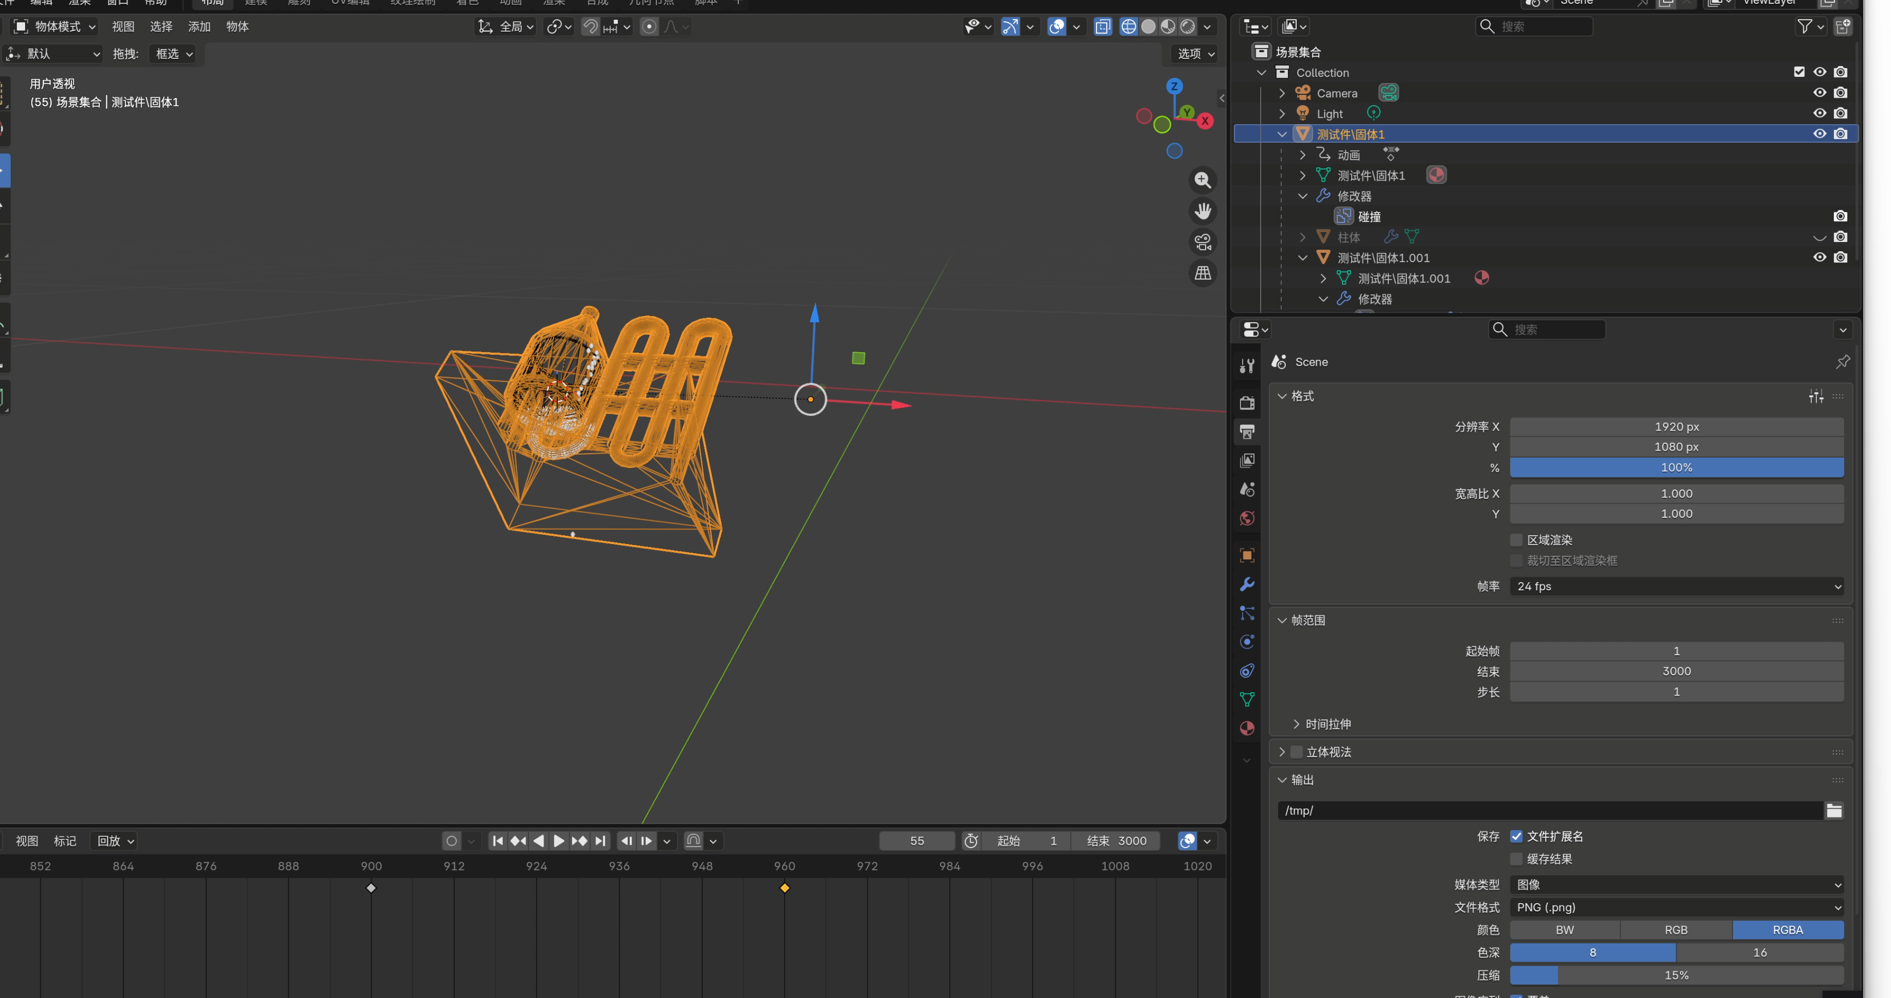Click the resolution 100% slider

tap(1677, 468)
